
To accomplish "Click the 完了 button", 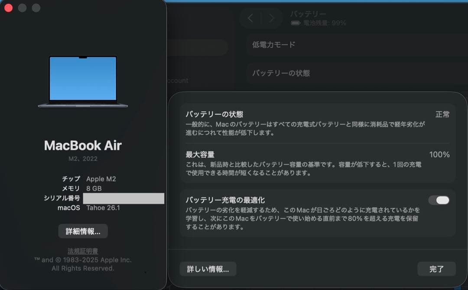I will [436, 269].
